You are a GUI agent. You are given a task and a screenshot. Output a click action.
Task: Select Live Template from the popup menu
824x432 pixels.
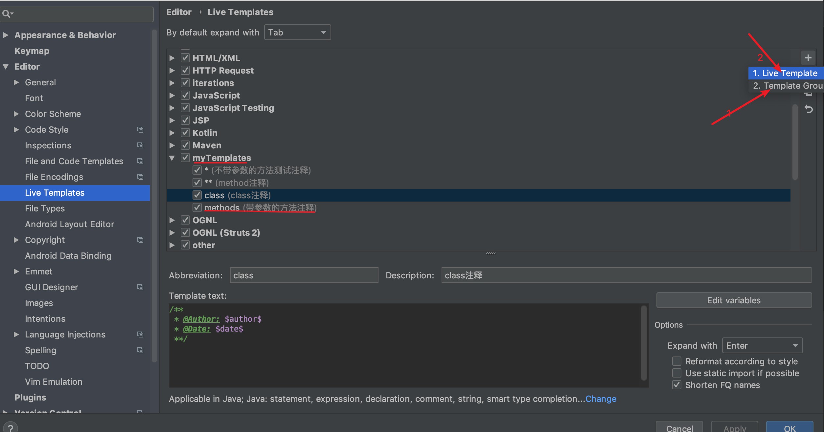coord(785,73)
